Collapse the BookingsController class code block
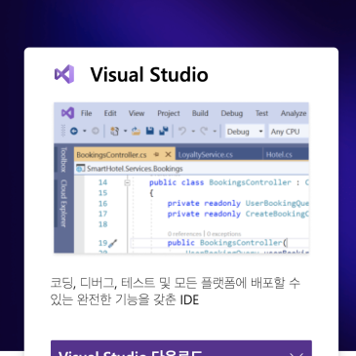 click(x=127, y=183)
